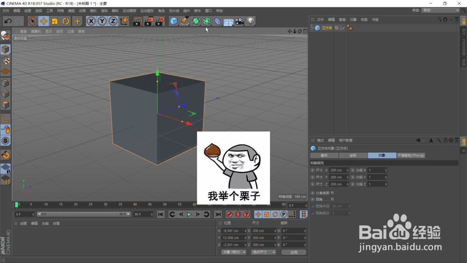
Task: Click the 应用 button
Action: pyautogui.click(x=294, y=252)
